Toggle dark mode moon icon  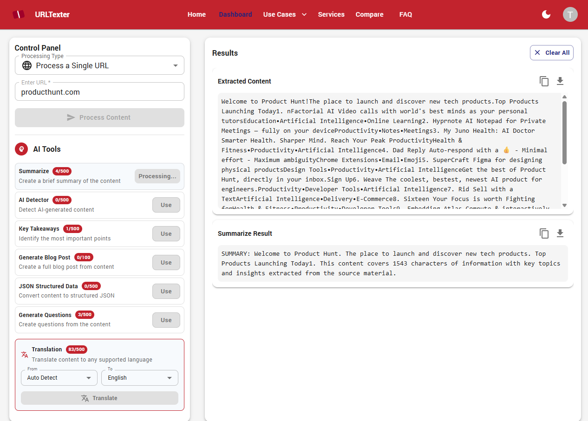click(546, 14)
